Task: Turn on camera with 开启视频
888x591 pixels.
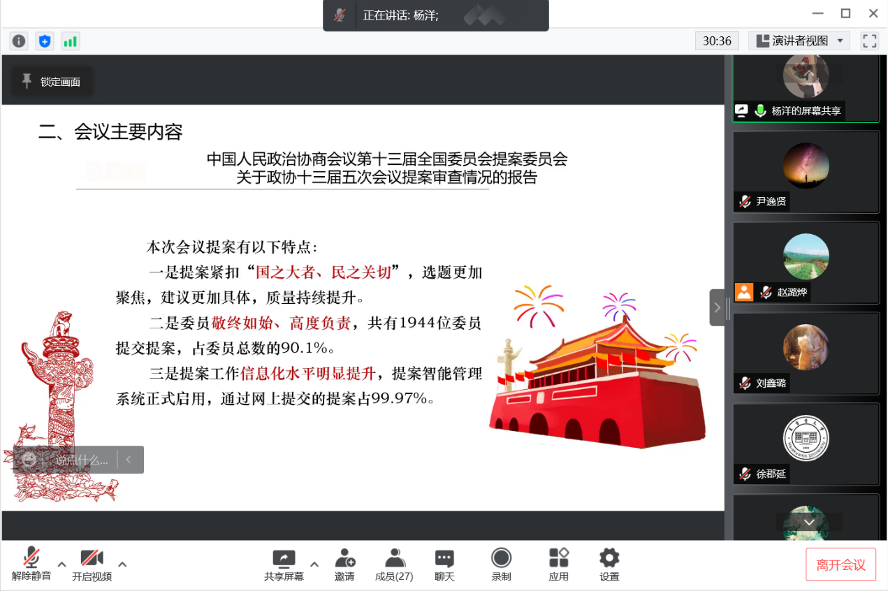Action: click(92, 564)
